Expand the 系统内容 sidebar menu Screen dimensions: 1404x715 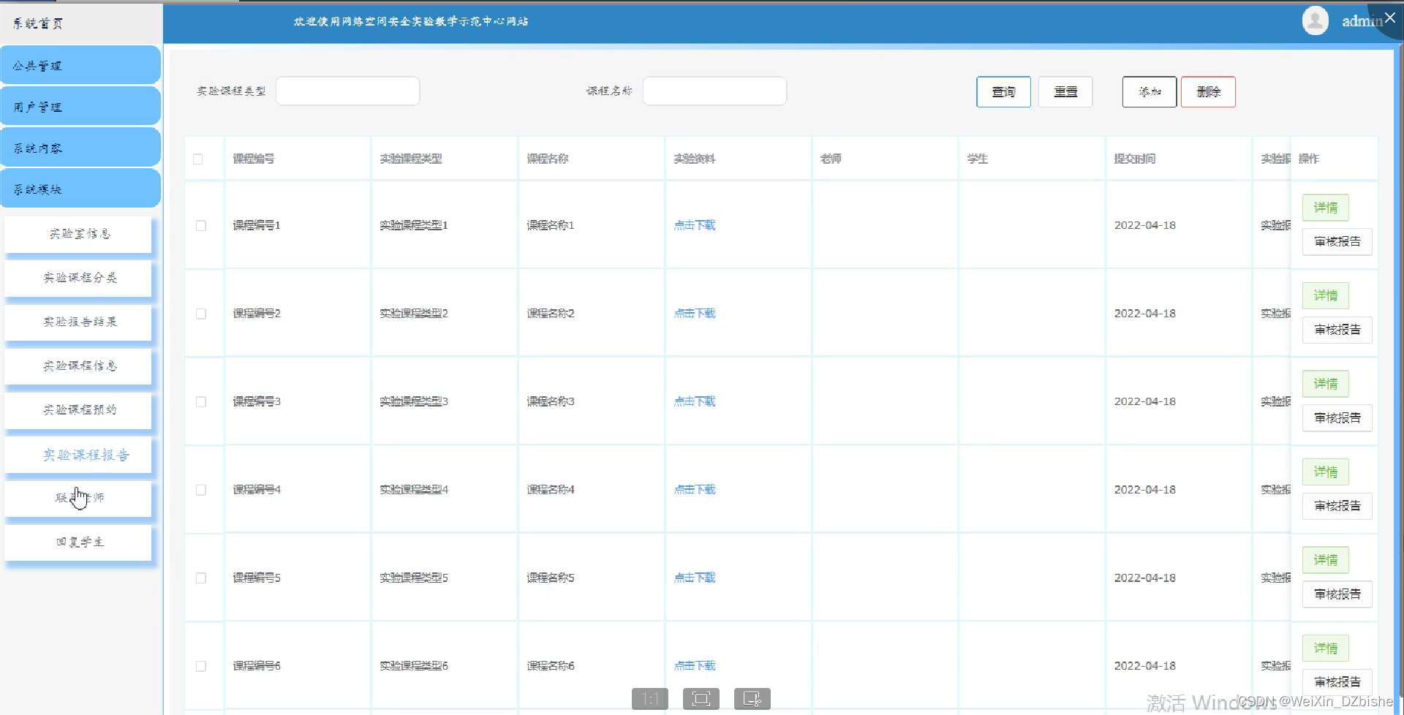coord(80,147)
